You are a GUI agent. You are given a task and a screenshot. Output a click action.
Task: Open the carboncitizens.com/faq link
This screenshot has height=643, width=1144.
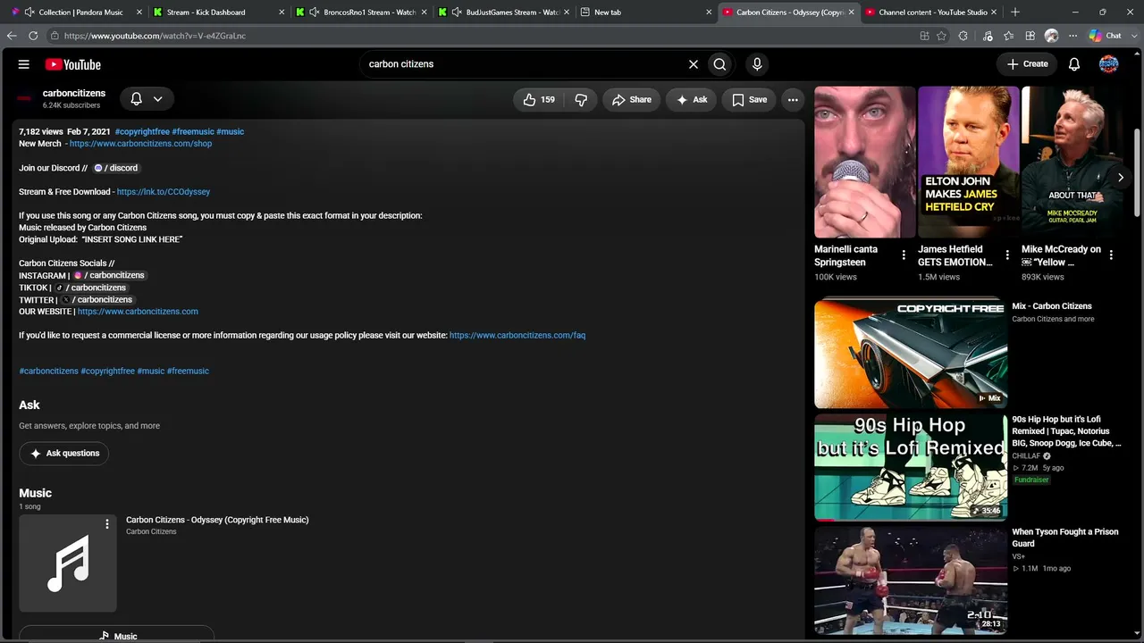[517, 336]
